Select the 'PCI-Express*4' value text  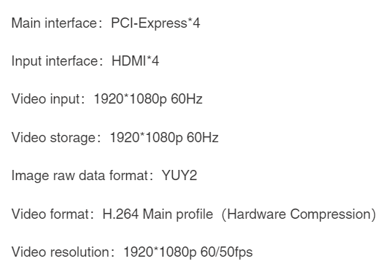[x=155, y=24]
